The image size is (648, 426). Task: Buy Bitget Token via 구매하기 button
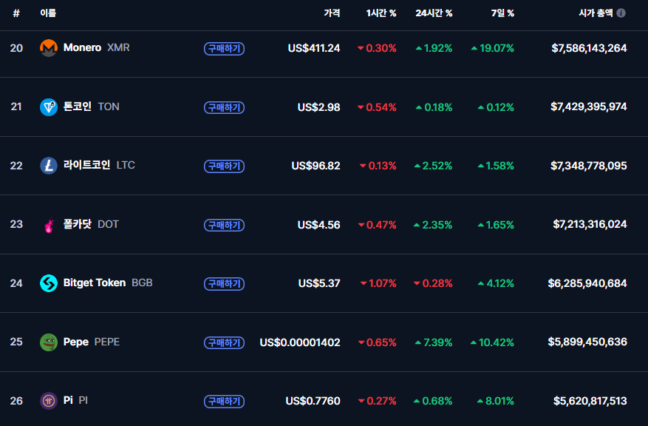224,284
